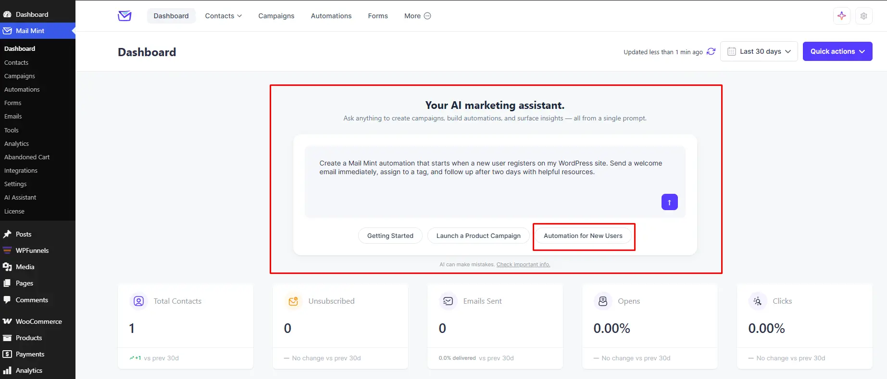Image resolution: width=887 pixels, height=379 pixels.
Task: Go to Campaigns in top navigation
Action: pos(276,16)
